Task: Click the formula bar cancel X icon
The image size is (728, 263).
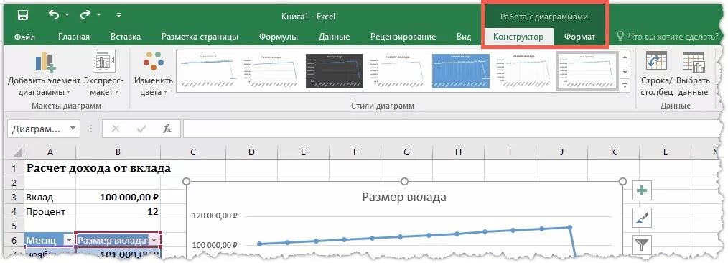Action: coord(116,129)
